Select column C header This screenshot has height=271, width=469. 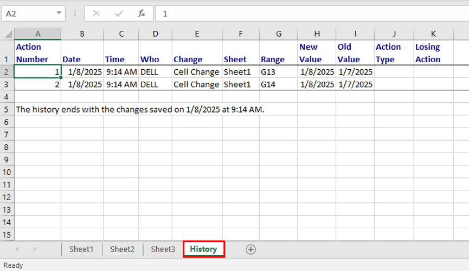[x=121, y=34]
